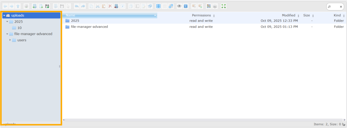Viewport: 347px width, 128px height.
Task: Click the horizontal scrollbar right arrow
Action: 345,120
